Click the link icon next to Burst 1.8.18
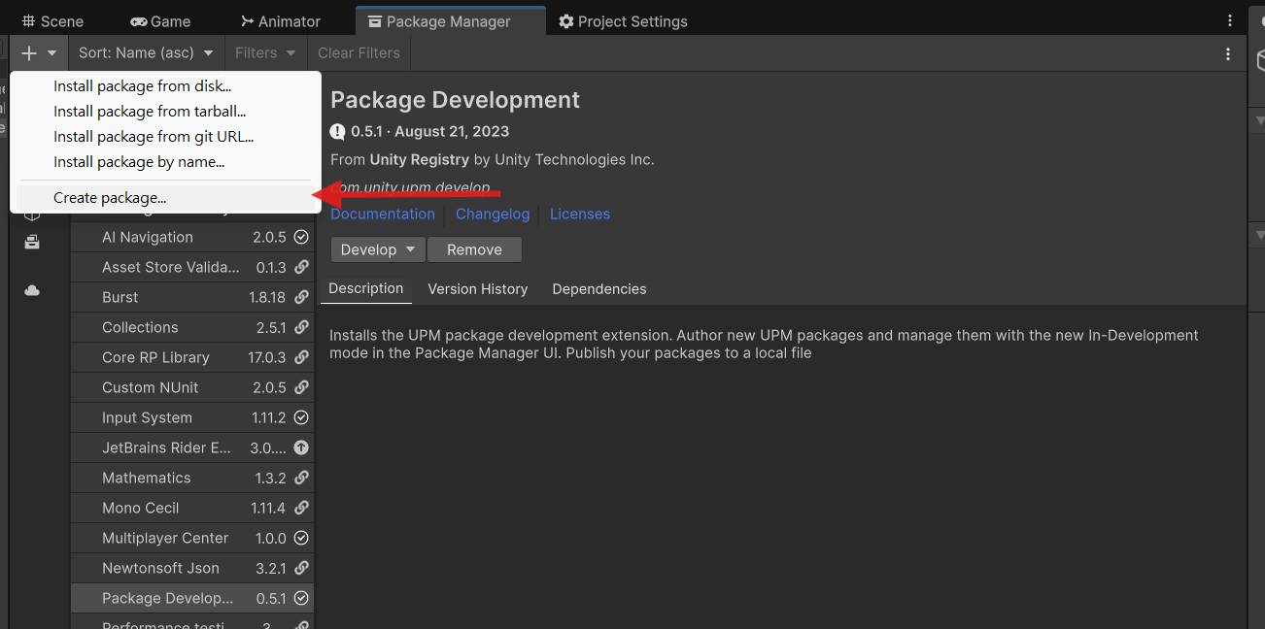1265x629 pixels. tap(300, 297)
